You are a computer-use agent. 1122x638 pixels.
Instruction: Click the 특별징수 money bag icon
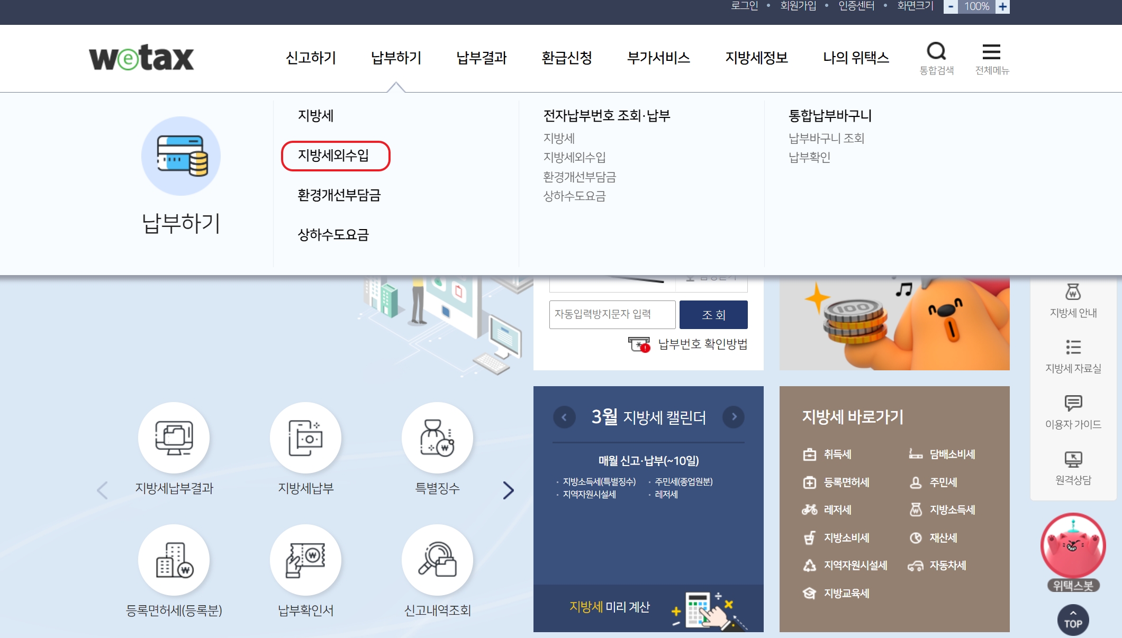pyautogui.click(x=437, y=438)
